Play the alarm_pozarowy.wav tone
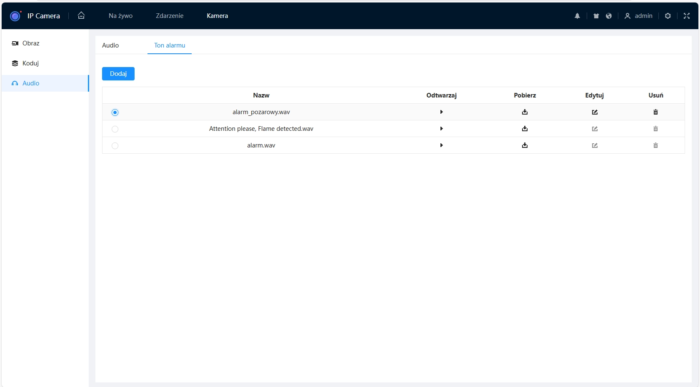The image size is (700, 387). click(441, 112)
